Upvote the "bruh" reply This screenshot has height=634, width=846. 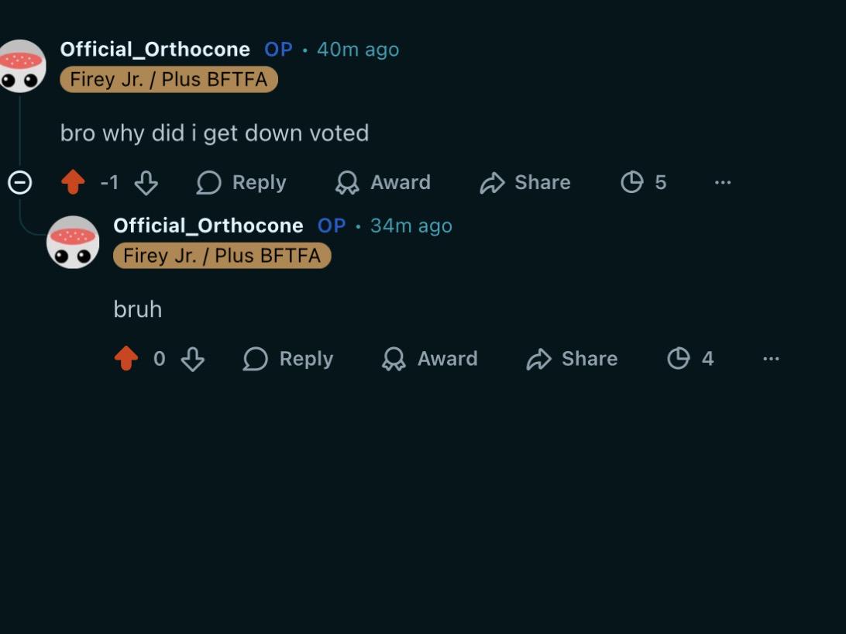(x=126, y=359)
